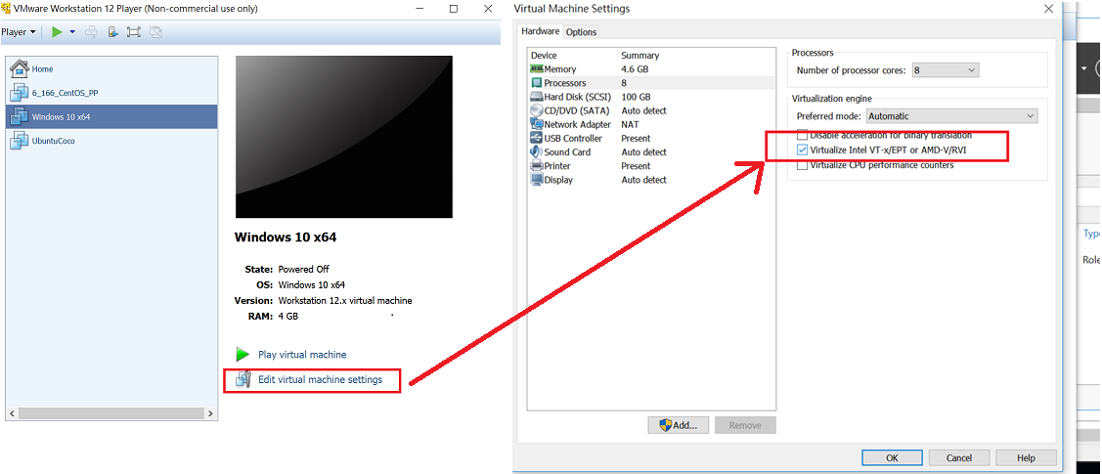Select the Display device entry
Viewport: 1102px width, 474px height.
(558, 180)
